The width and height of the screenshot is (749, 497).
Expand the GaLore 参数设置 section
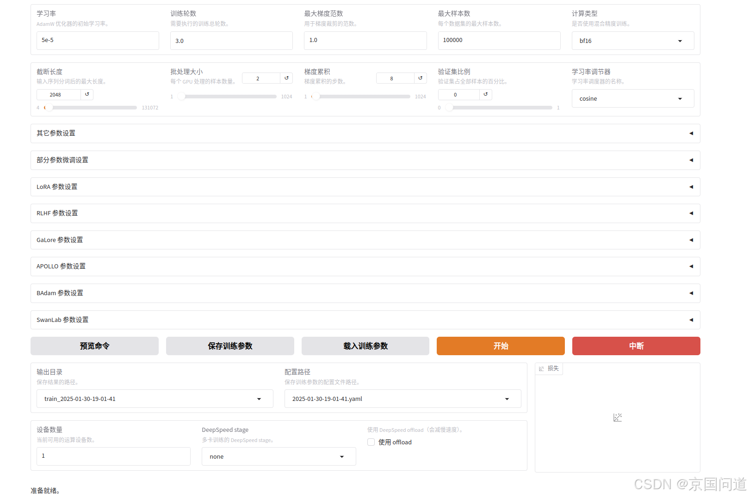point(365,240)
